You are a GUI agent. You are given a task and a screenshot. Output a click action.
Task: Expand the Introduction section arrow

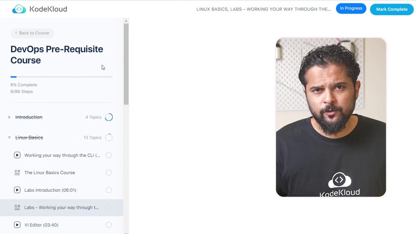(9, 117)
